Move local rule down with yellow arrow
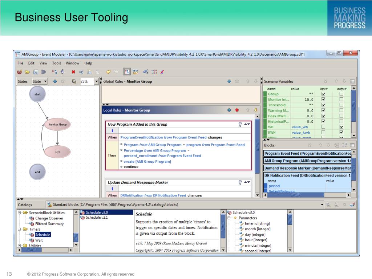Image resolution: width=372 pixels, height=279 pixels. (255, 110)
